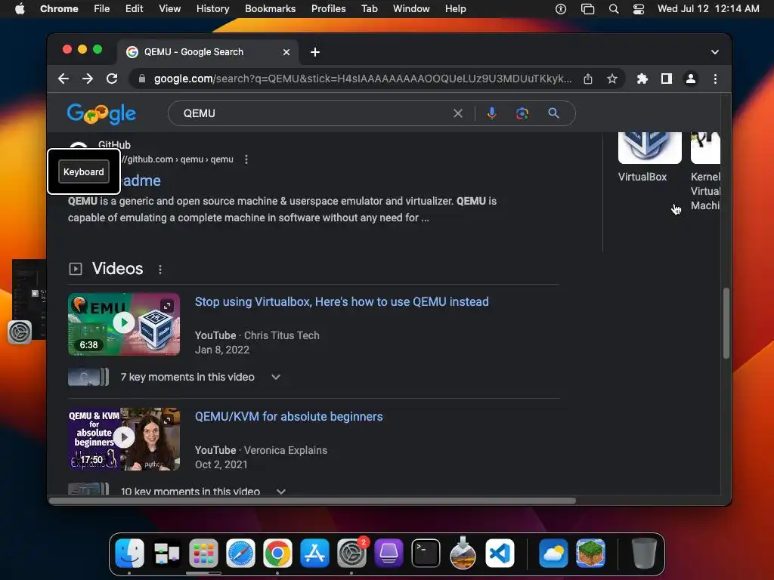
Task: Open Control Center in menu bar
Action: coord(639,9)
